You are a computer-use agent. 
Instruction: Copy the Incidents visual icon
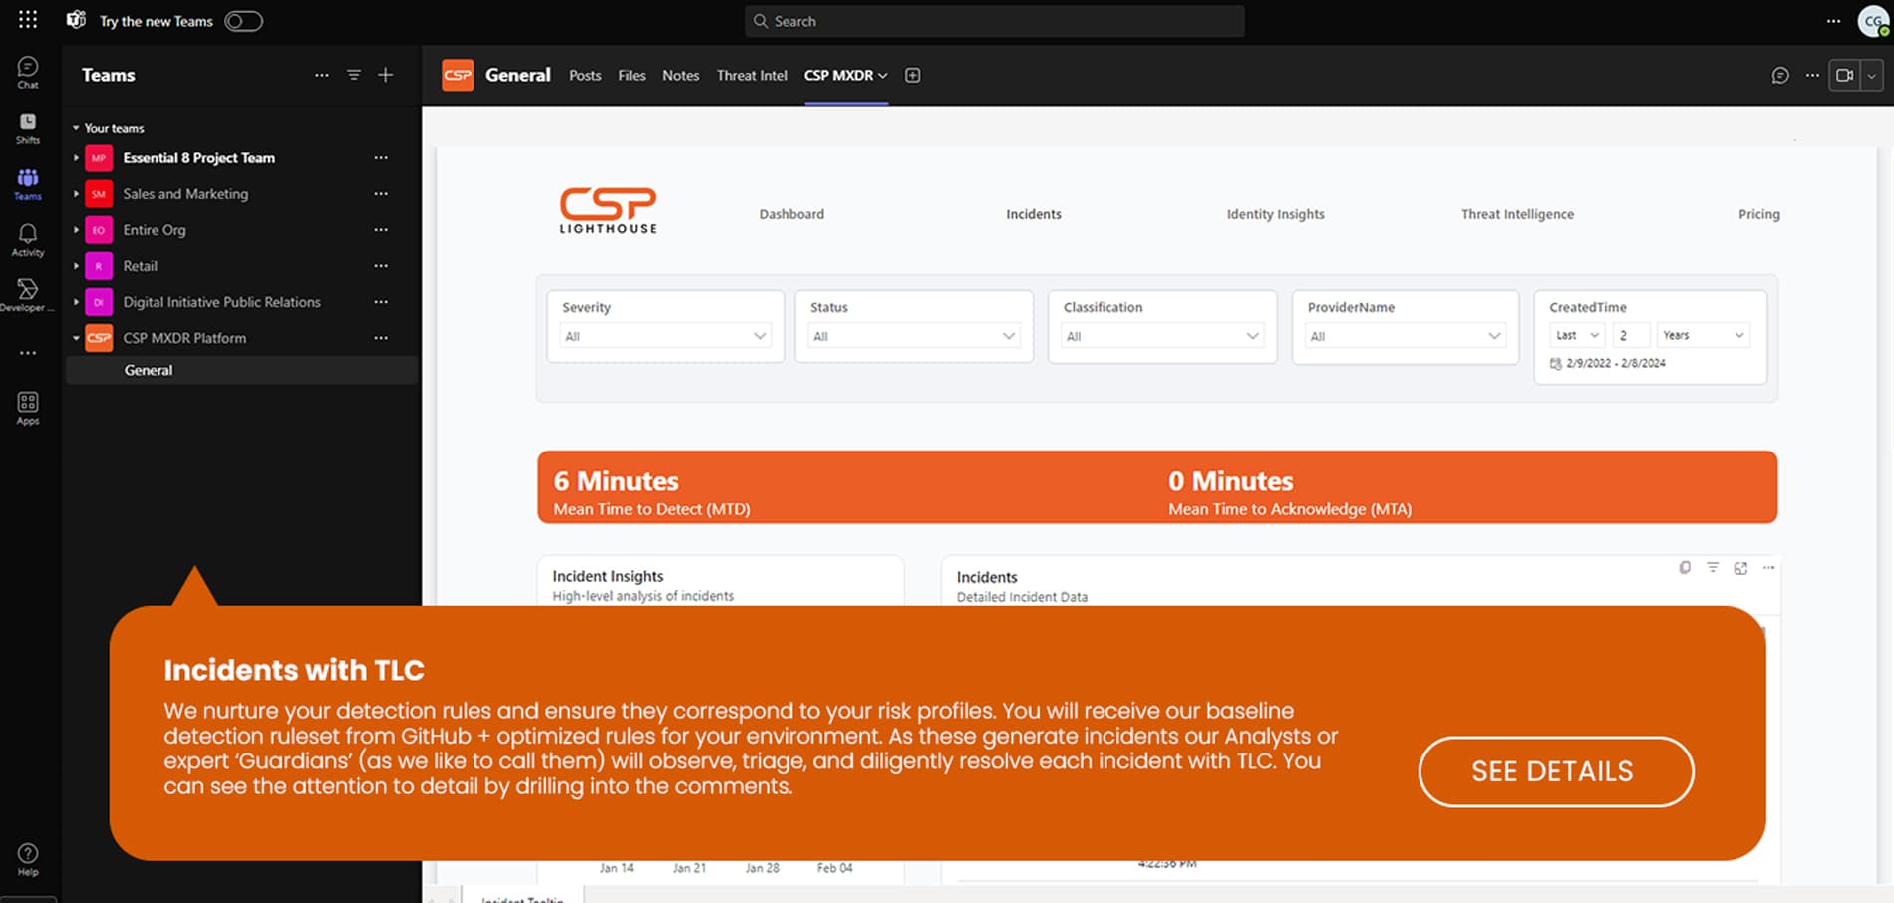point(1685,568)
